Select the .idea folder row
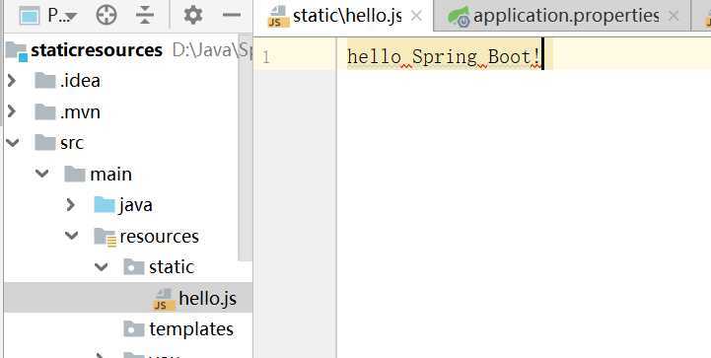Screen dimensions: 711x358 coord(128,81)
